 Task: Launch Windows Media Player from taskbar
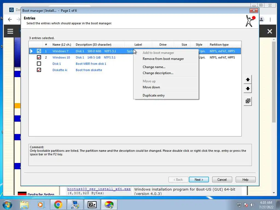click(40, 205)
